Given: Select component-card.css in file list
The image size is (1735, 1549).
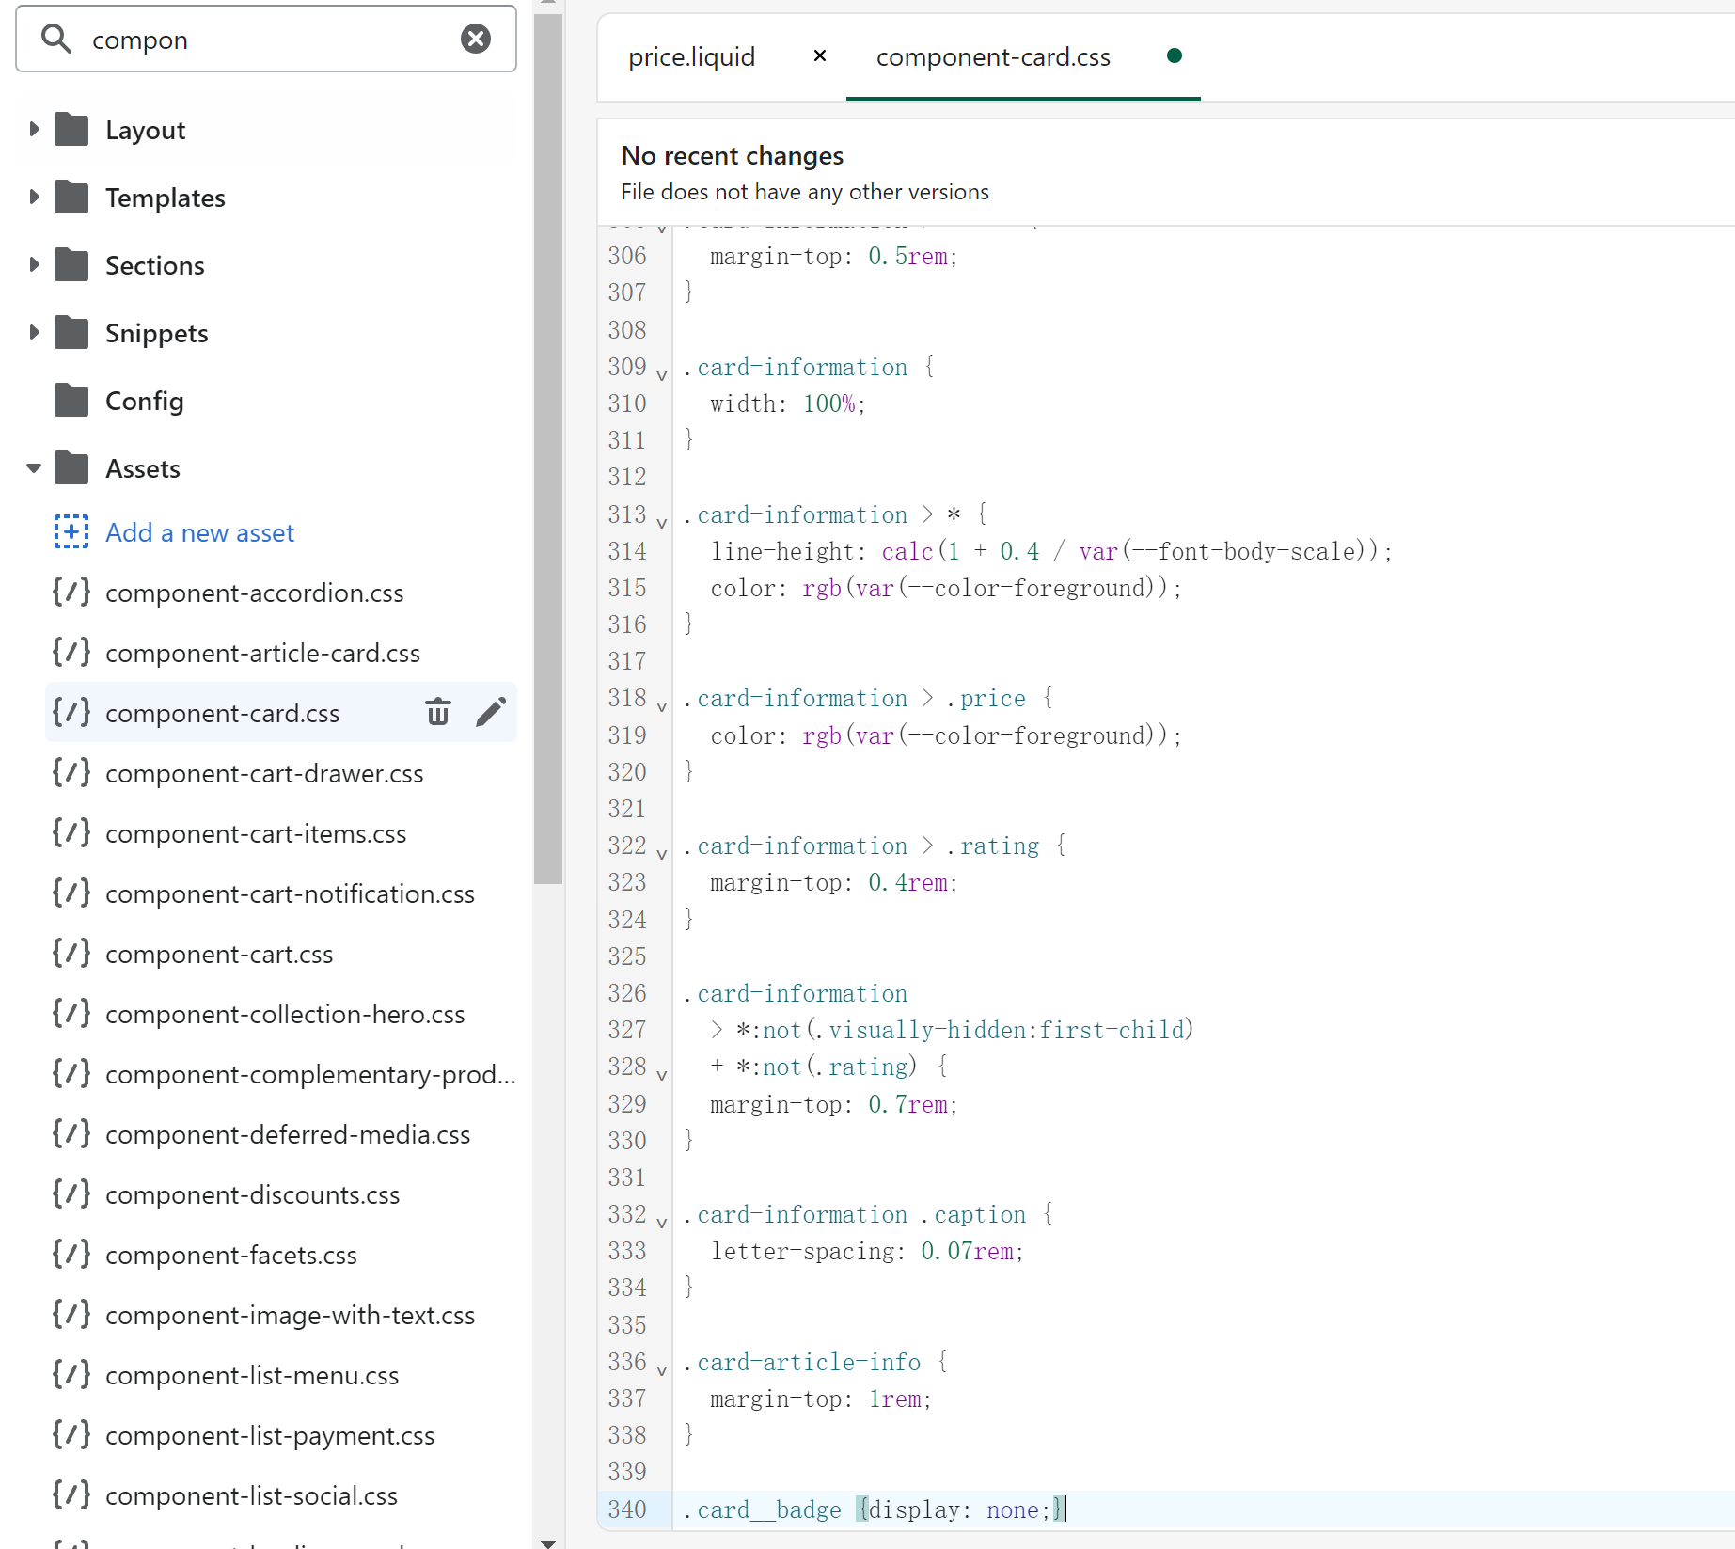Looking at the screenshot, I should (222, 714).
